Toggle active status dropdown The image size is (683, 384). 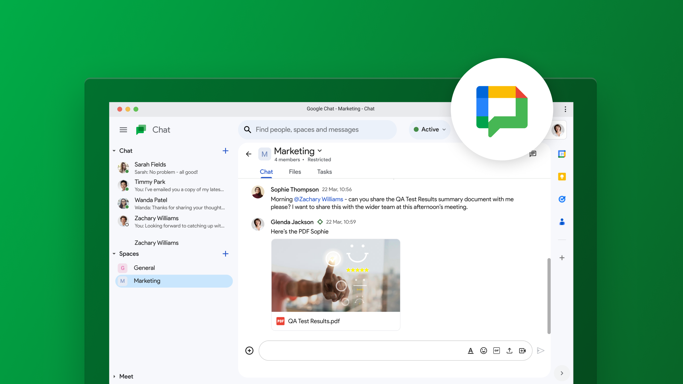429,129
